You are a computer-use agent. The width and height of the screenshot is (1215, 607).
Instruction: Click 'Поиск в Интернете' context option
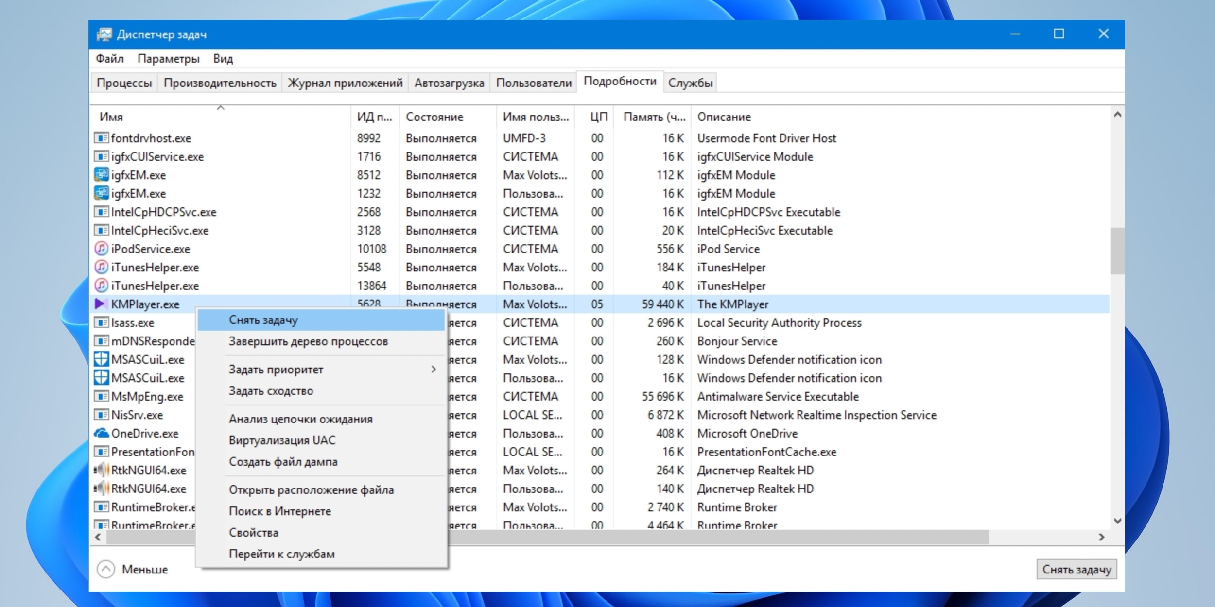280,510
